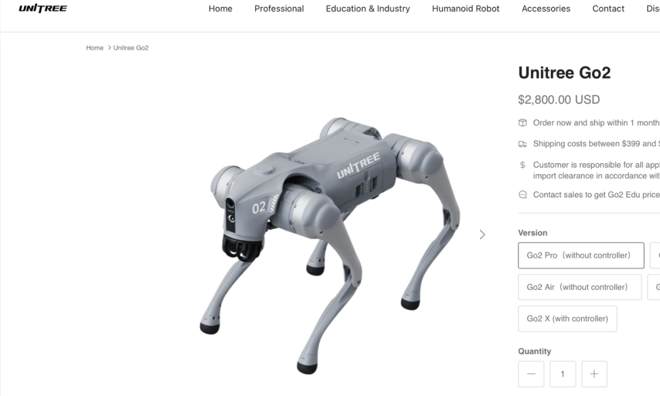Go to the Accessories page
This screenshot has width=660, height=396.
click(x=546, y=9)
